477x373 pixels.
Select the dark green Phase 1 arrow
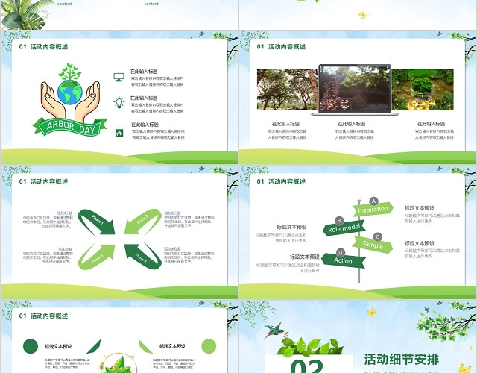(96, 222)
